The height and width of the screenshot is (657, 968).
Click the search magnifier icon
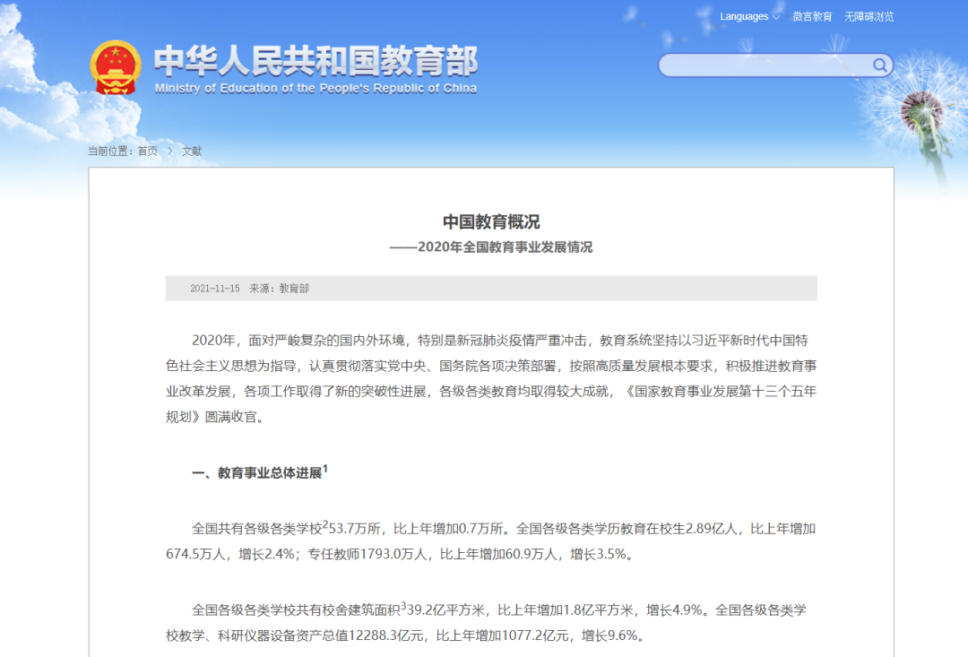click(x=879, y=65)
